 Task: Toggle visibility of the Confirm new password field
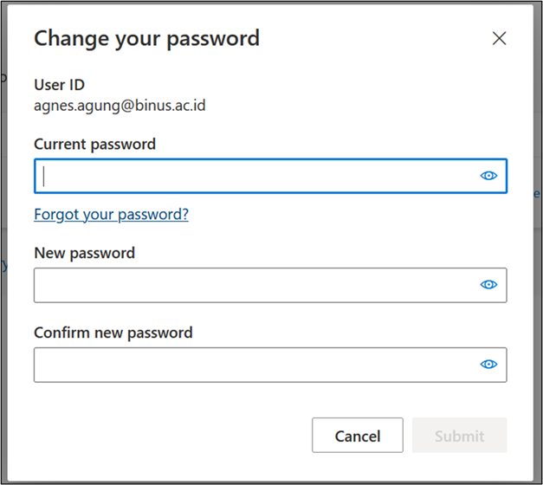point(488,365)
